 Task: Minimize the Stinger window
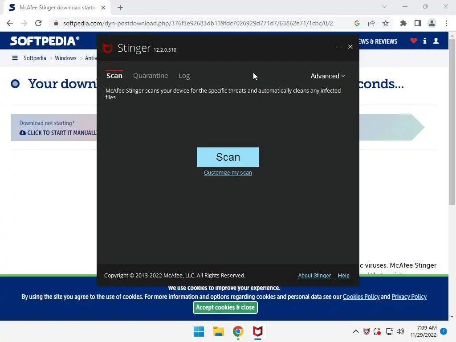coord(339,47)
